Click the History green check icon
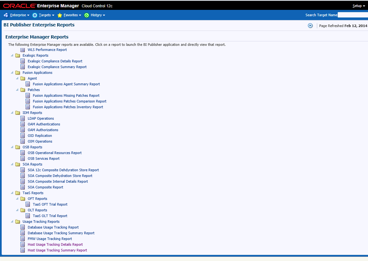This screenshot has width=368, height=261. click(x=87, y=15)
